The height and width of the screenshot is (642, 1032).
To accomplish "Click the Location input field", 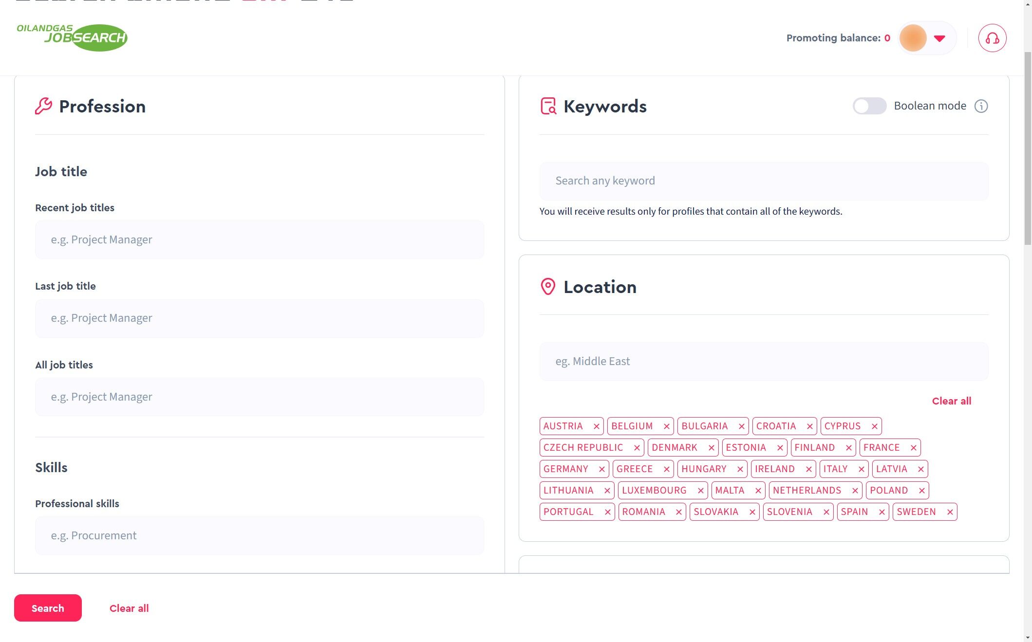I will coord(764,362).
